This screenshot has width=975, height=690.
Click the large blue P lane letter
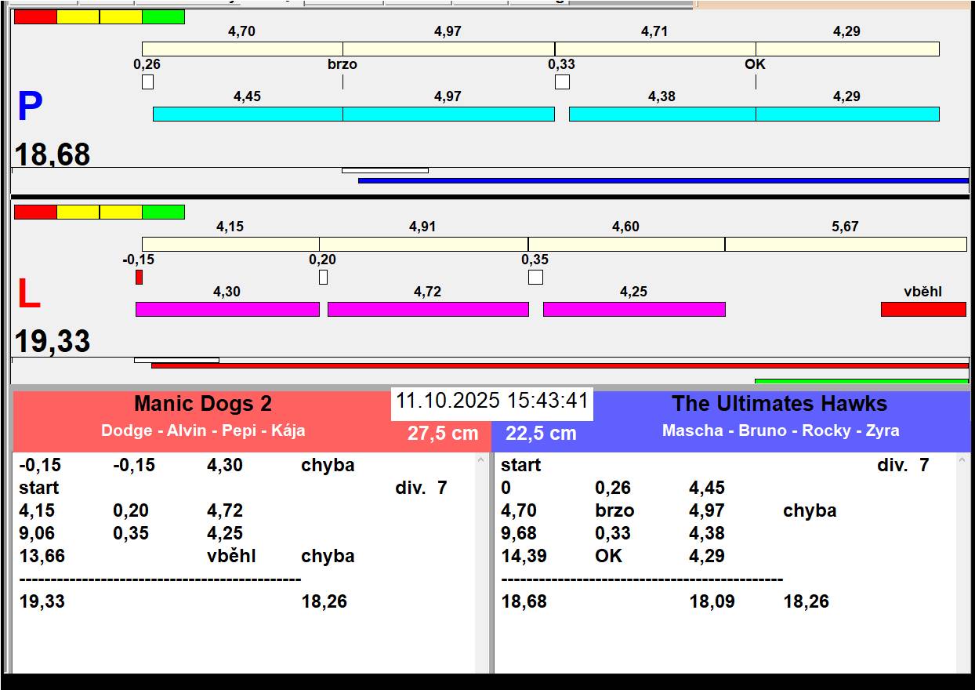30,107
